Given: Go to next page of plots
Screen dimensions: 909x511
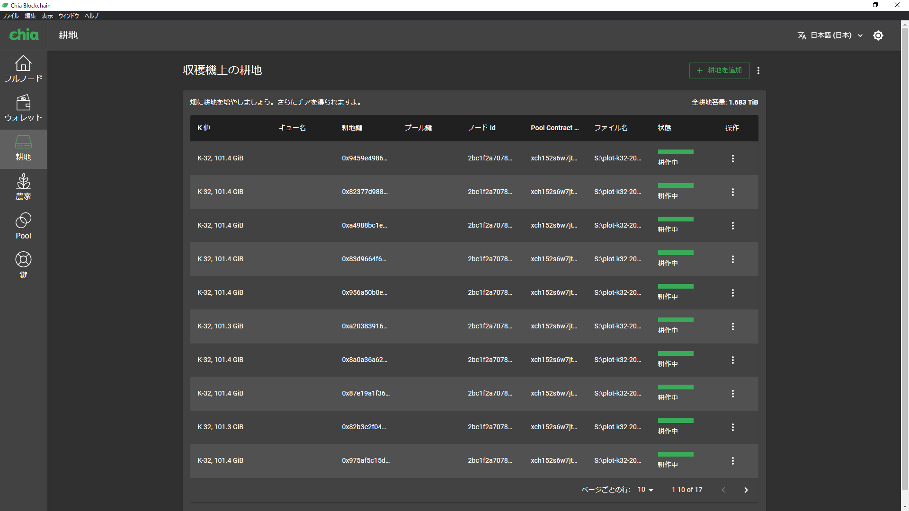Looking at the screenshot, I should coord(746,490).
